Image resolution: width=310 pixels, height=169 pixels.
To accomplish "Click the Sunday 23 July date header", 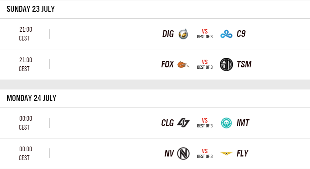I will click(x=31, y=9).
